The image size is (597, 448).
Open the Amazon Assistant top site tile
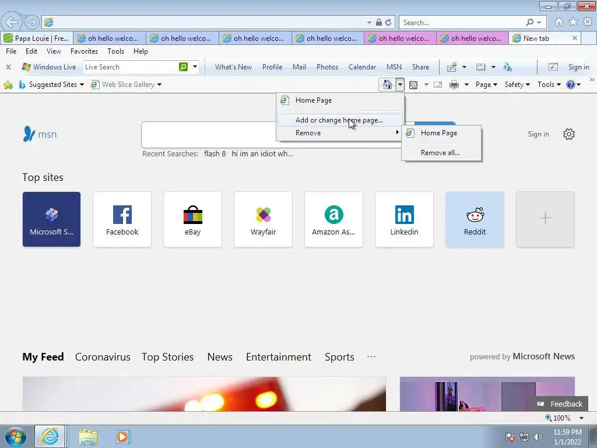coord(333,219)
